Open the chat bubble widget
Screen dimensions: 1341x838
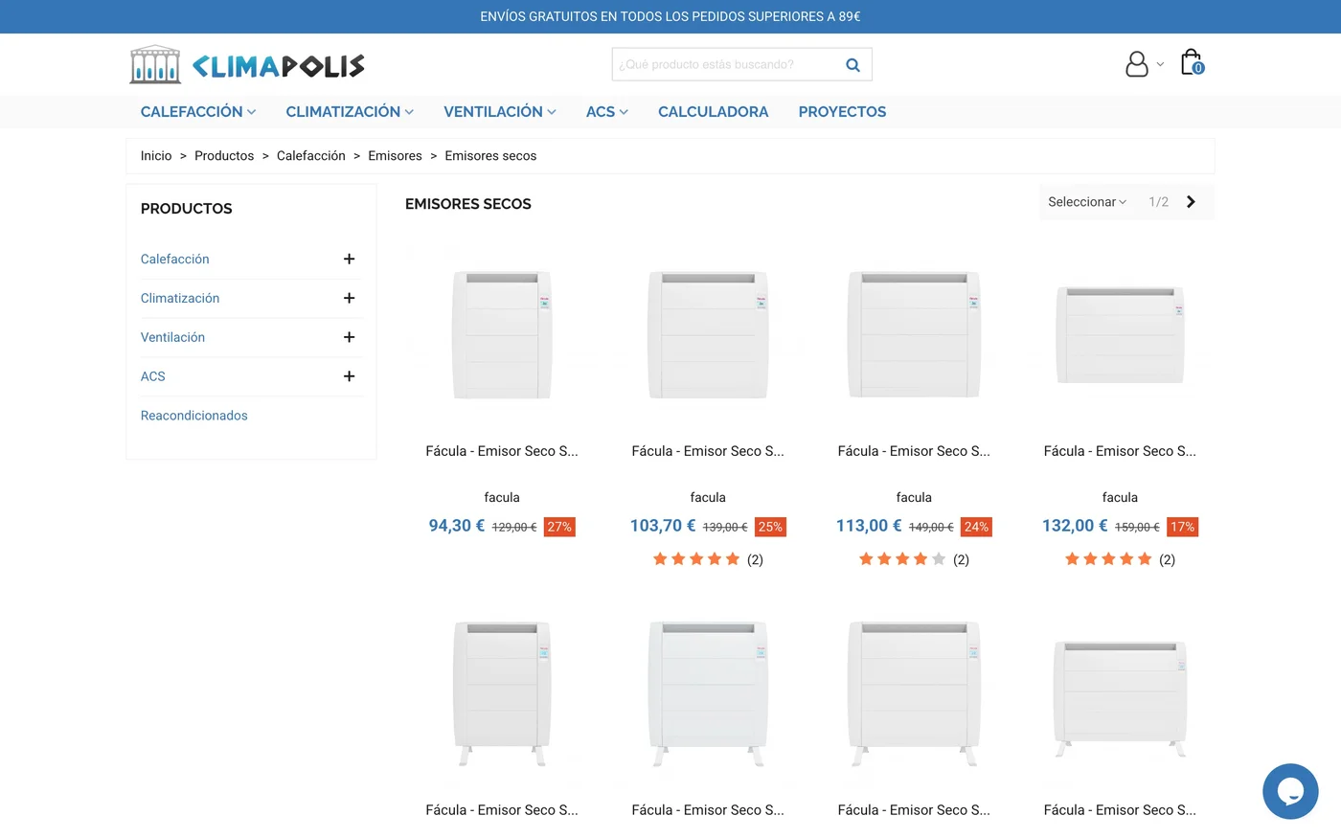point(1290,791)
